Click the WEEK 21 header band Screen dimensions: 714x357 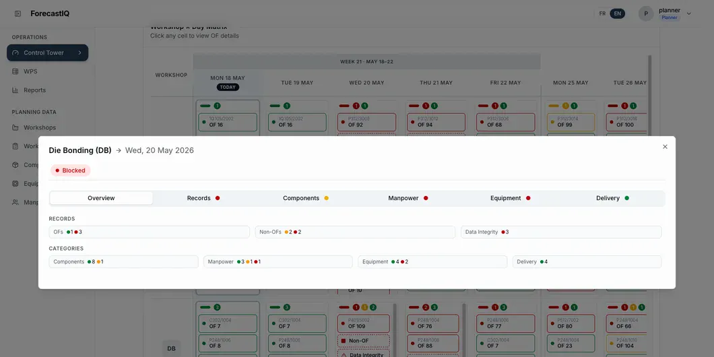[366, 61]
